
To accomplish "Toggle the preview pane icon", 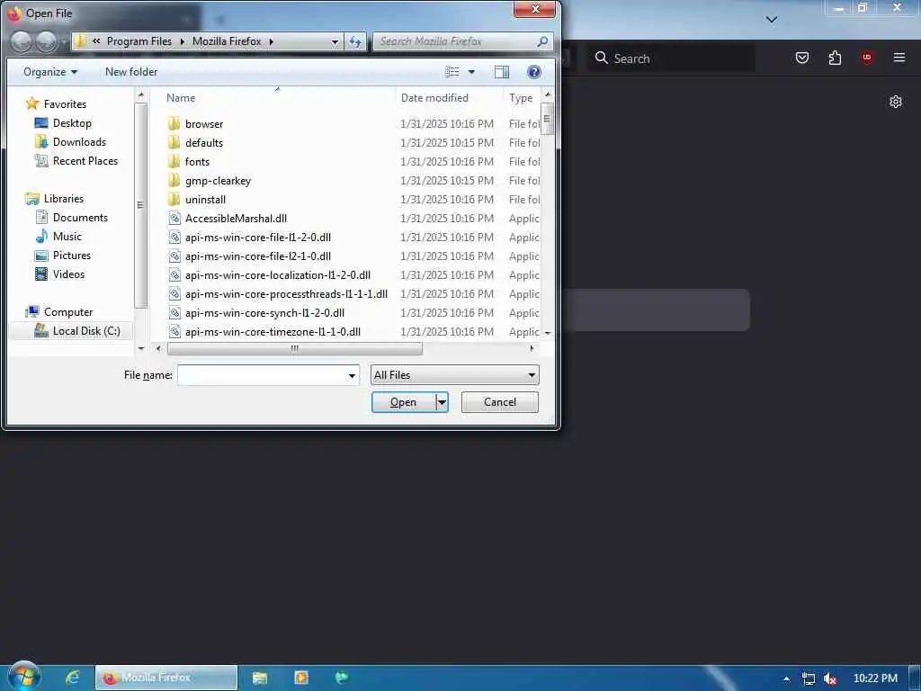I will (x=502, y=72).
